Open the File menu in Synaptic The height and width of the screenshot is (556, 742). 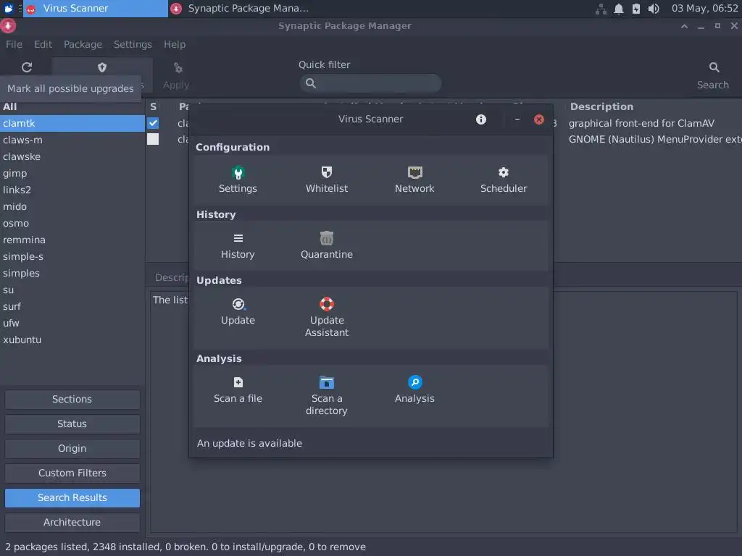(x=14, y=44)
